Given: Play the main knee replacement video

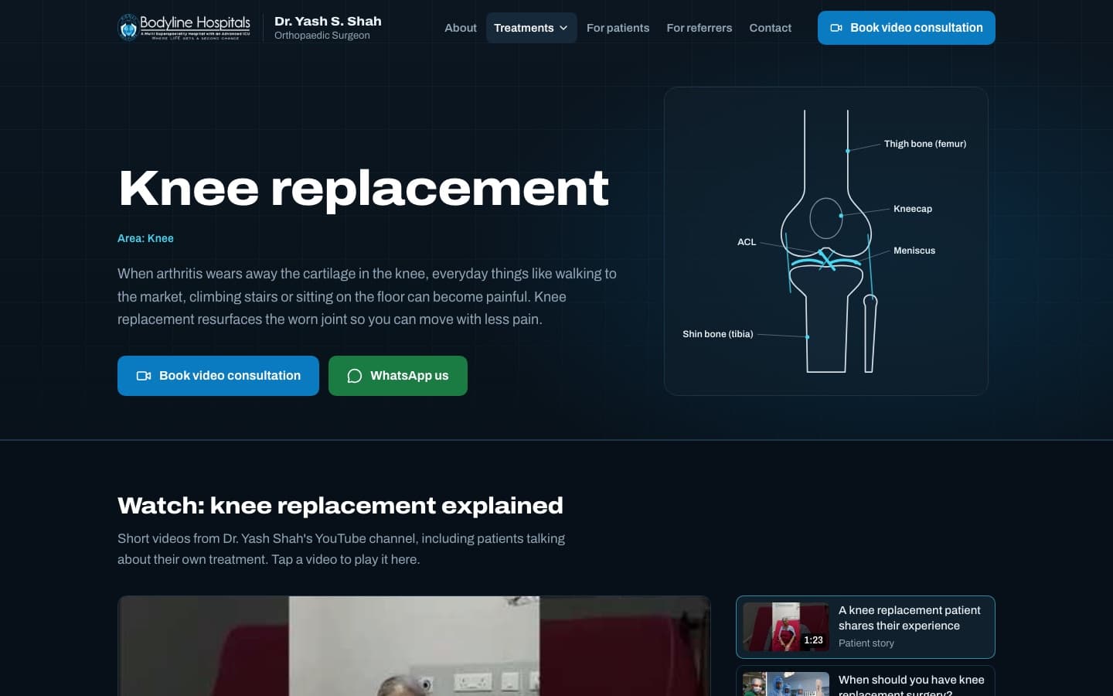Looking at the screenshot, I should tap(414, 646).
